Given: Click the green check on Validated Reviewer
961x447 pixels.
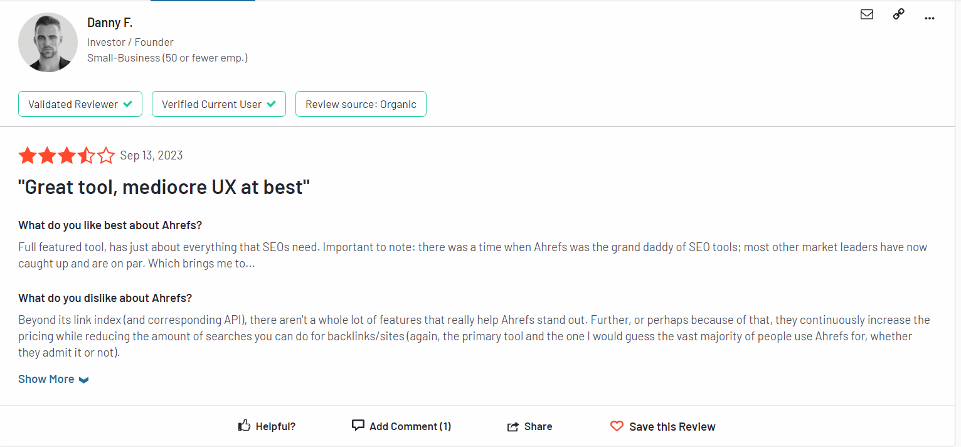Looking at the screenshot, I should point(127,104).
